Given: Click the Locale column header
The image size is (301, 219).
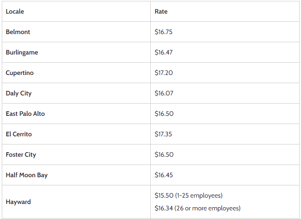Looking at the screenshot, I should 15,11.
